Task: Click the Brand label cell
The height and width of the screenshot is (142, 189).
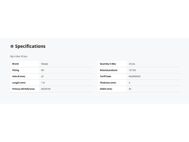Action: coord(25,64)
